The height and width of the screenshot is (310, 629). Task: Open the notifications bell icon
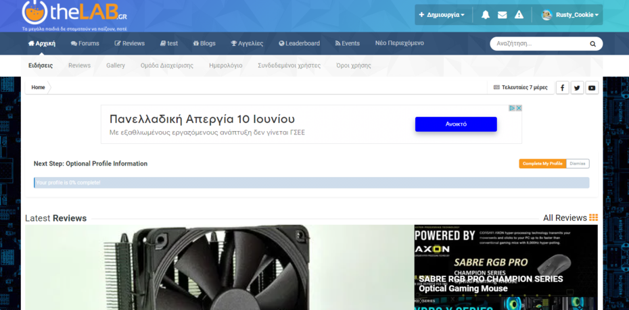tap(486, 15)
